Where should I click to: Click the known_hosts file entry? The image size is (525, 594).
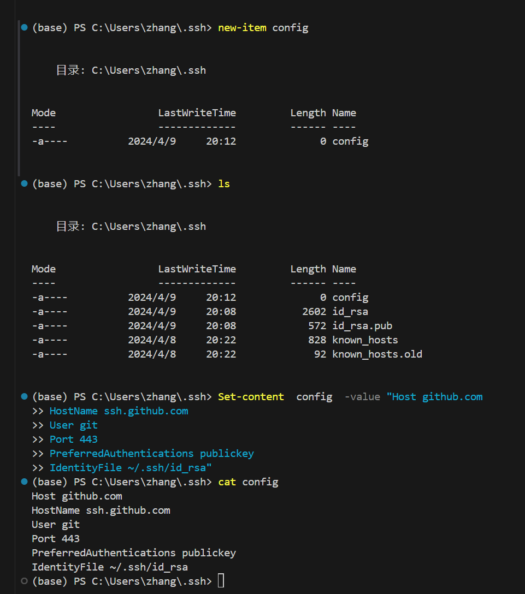(x=364, y=340)
